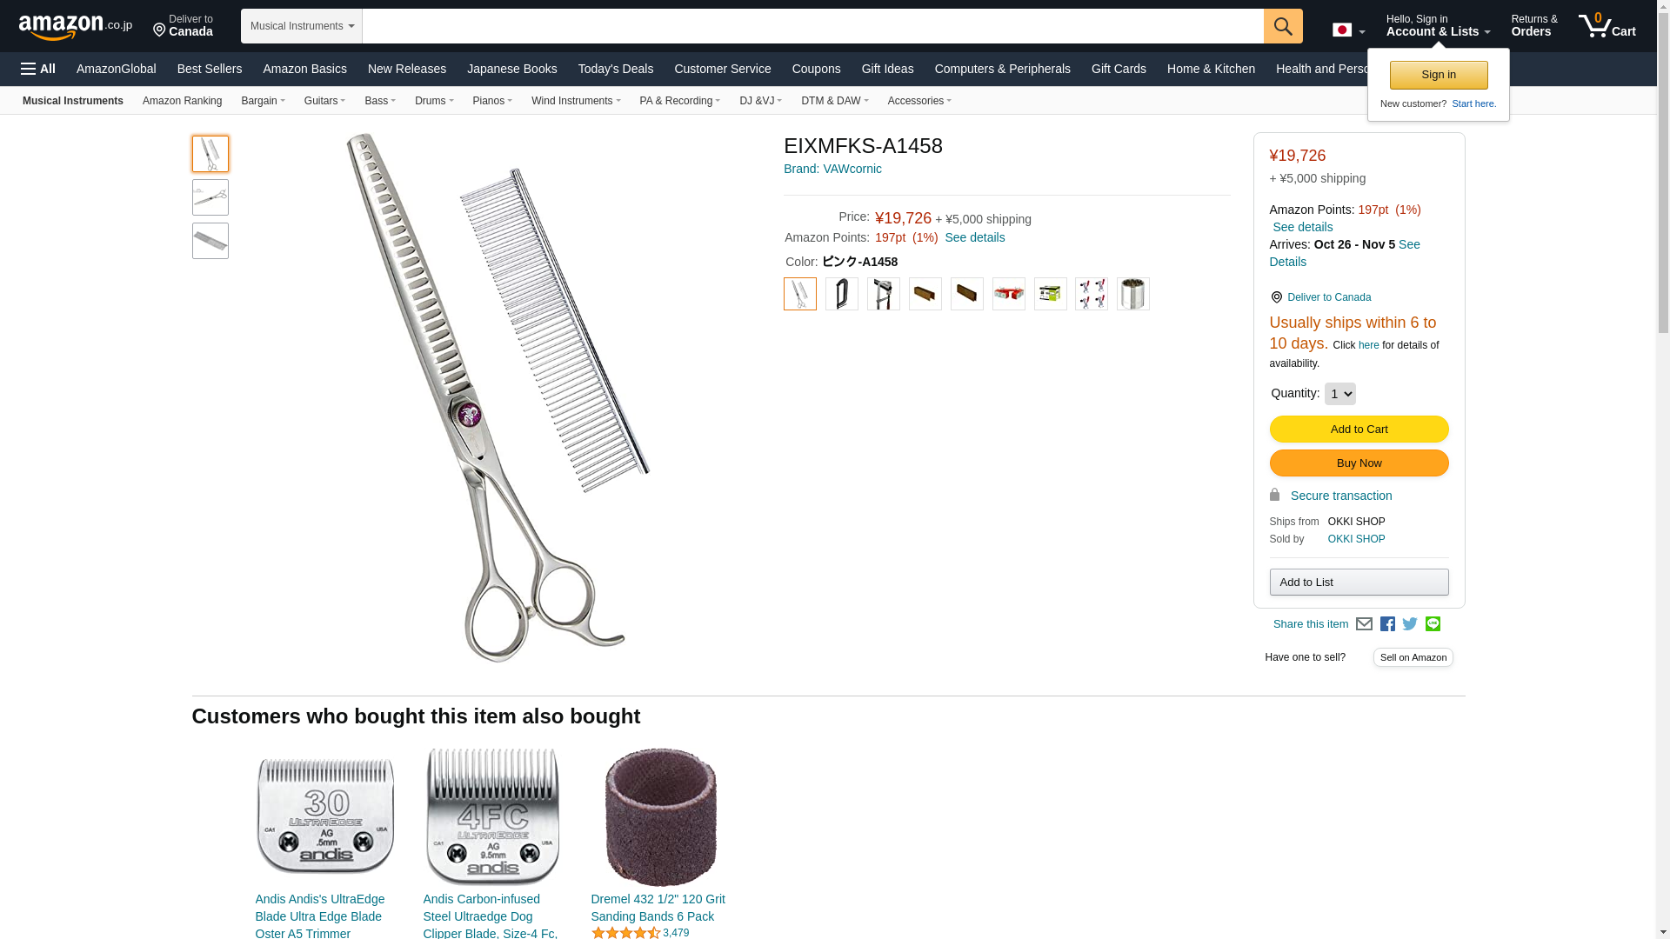Open Best Sellers in navigation bar
Screen dimensions: 1670x939
click(x=210, y=69)
